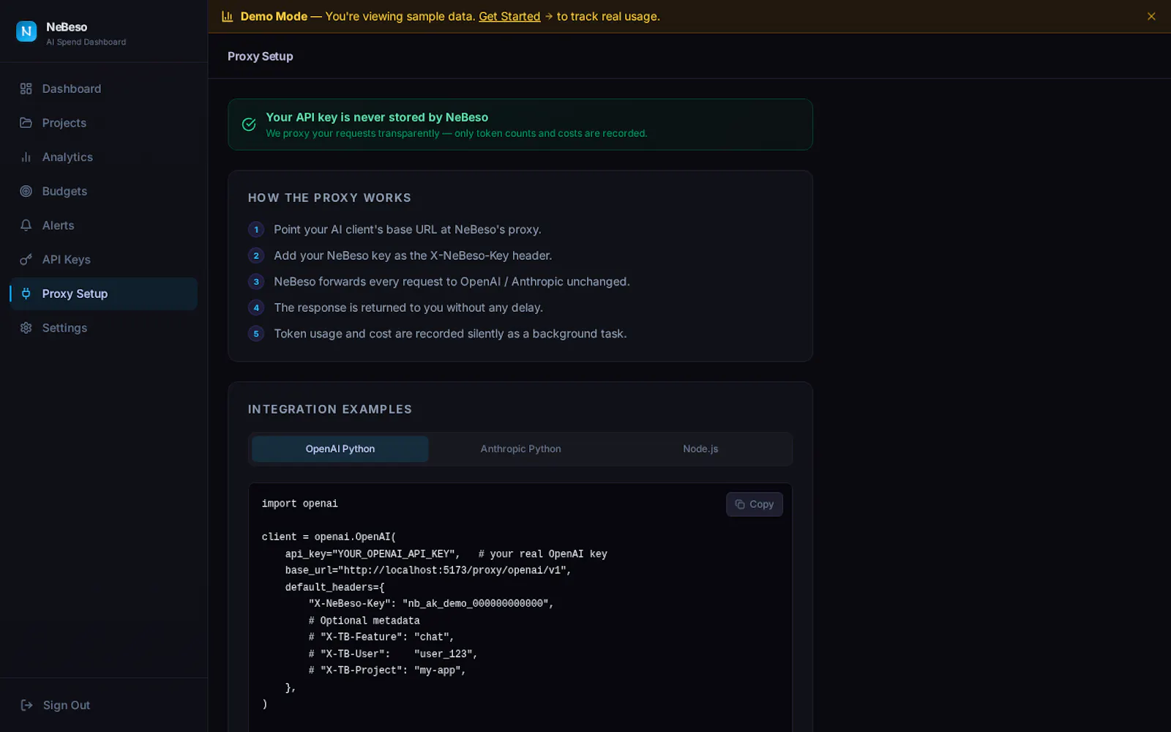Click step 3 number badge

tap(256, 282)
